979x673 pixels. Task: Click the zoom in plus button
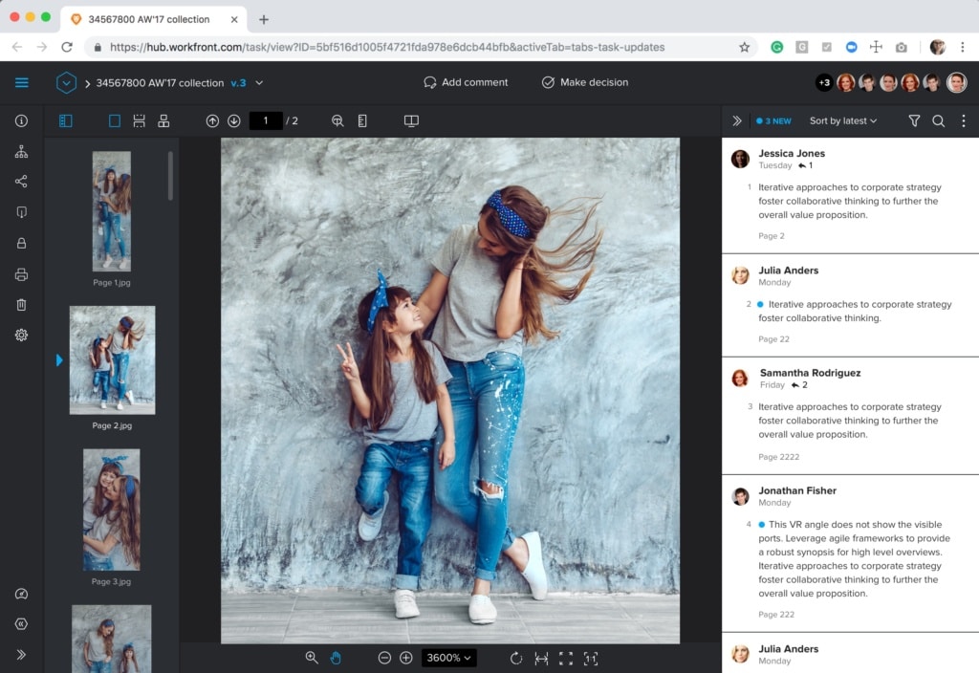click(x=405, y=658)
